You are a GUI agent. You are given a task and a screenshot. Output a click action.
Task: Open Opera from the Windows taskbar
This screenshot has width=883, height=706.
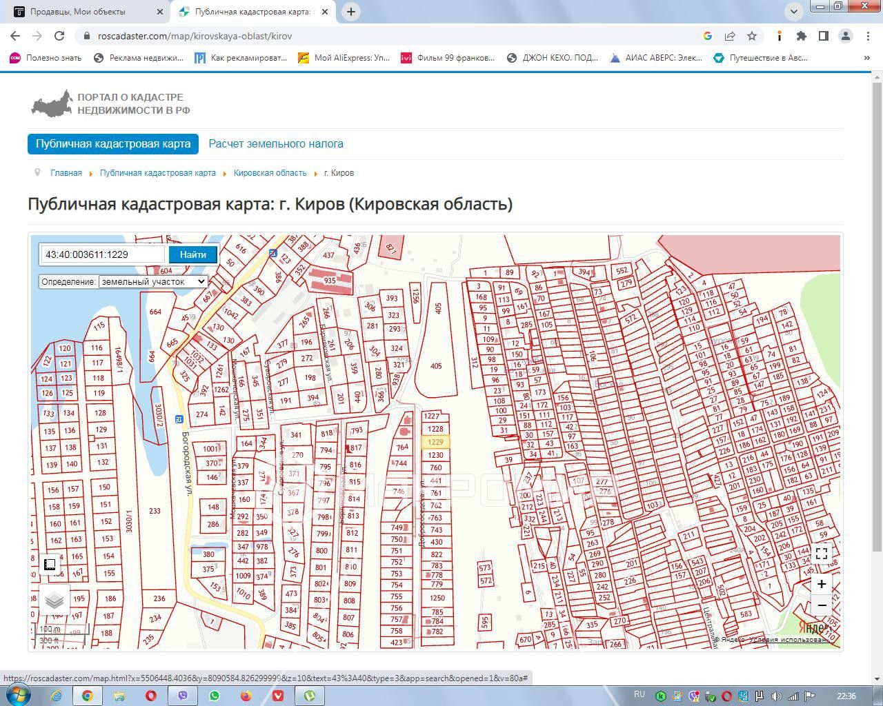click(x=151, y=696)
